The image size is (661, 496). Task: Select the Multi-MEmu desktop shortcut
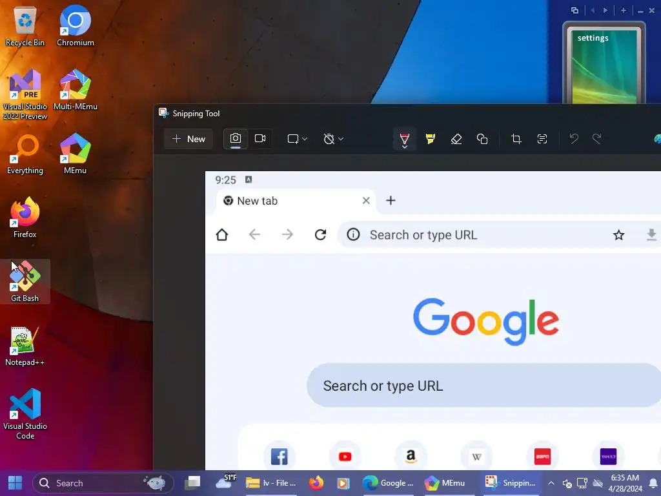76,90
